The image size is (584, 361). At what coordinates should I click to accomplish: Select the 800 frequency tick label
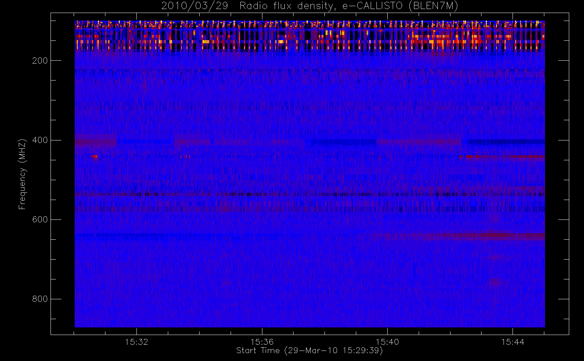40,299
